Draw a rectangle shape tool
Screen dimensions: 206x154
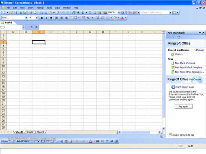43,141
